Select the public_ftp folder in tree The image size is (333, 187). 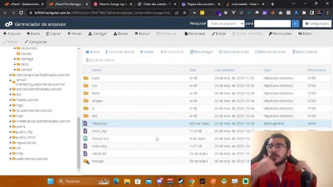coord(24,132)
